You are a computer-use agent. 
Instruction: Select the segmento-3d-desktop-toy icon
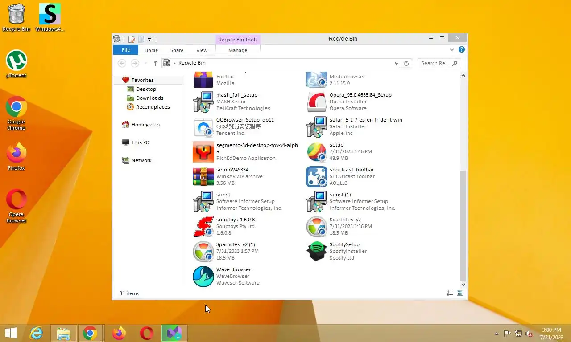[x=203, y=152]
